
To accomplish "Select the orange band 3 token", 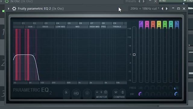I will (x=153, y=25).
